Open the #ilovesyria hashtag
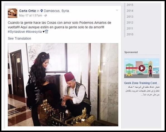 pos(34,32)
